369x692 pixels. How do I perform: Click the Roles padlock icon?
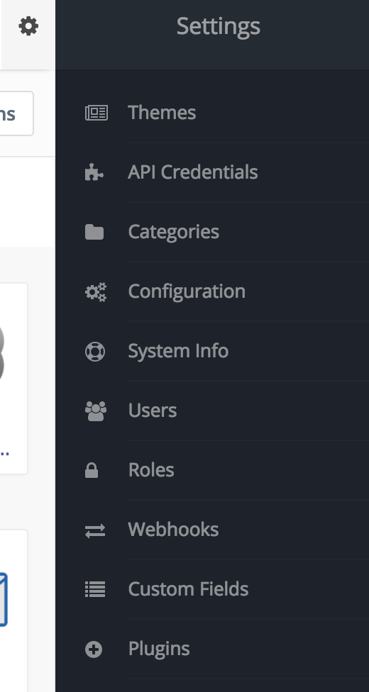click(92, 471)
